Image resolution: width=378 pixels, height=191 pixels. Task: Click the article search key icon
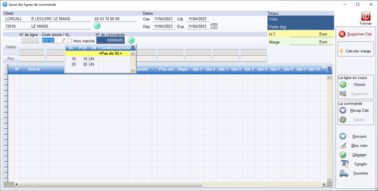(63, 41)
